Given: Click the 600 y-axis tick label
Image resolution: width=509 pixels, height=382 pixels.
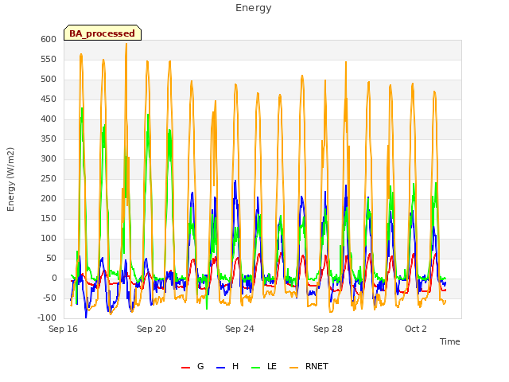Looking at the screenshot, I should tap(49, 39).
